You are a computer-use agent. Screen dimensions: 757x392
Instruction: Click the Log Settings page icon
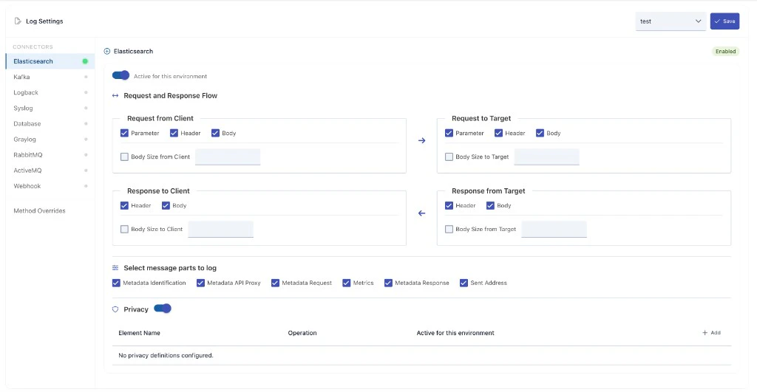click(x=18, y=21)
